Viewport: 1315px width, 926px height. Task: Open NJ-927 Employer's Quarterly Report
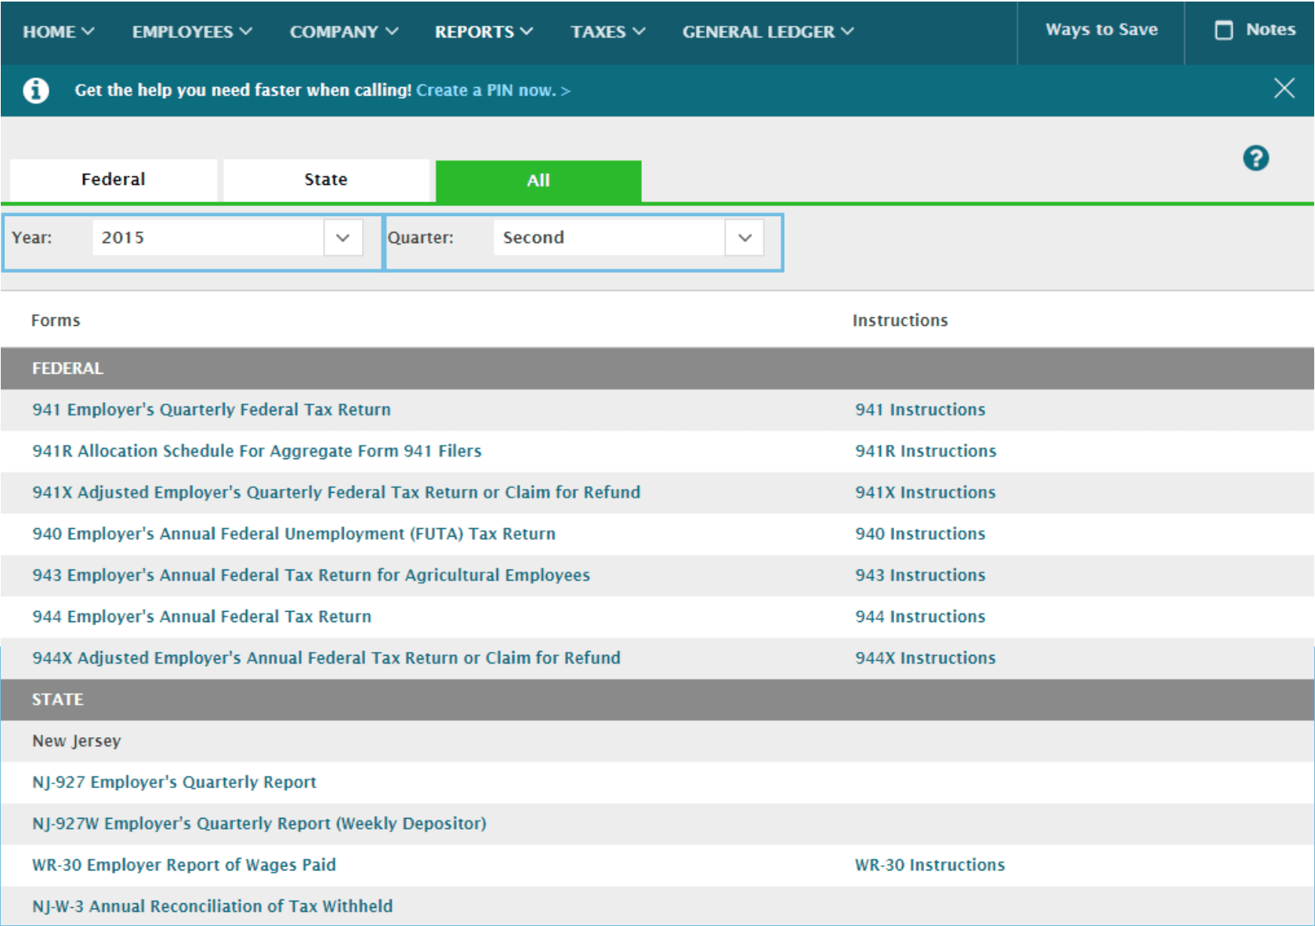point(173,782)
